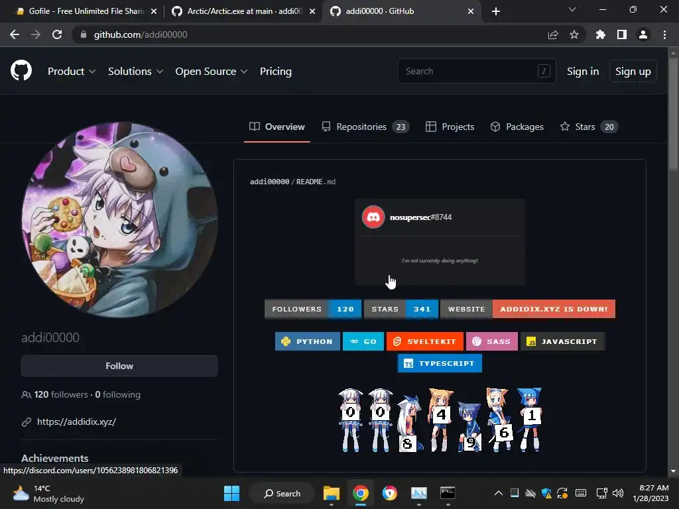Click the anime visitor counter image

440,420
